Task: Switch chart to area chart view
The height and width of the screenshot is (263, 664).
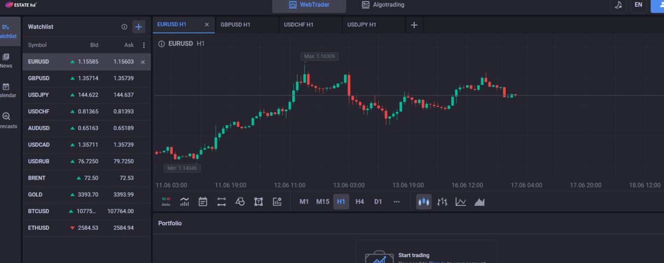Action: tap(479, 202)
